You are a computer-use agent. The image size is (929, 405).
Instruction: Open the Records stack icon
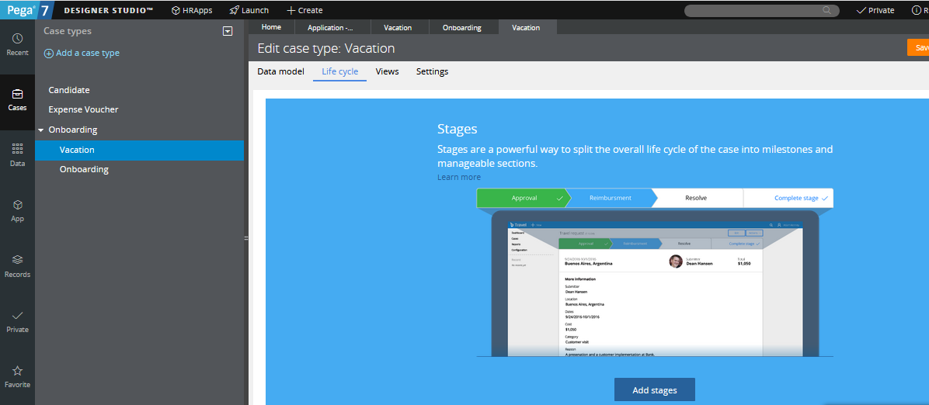click(17, 259)
